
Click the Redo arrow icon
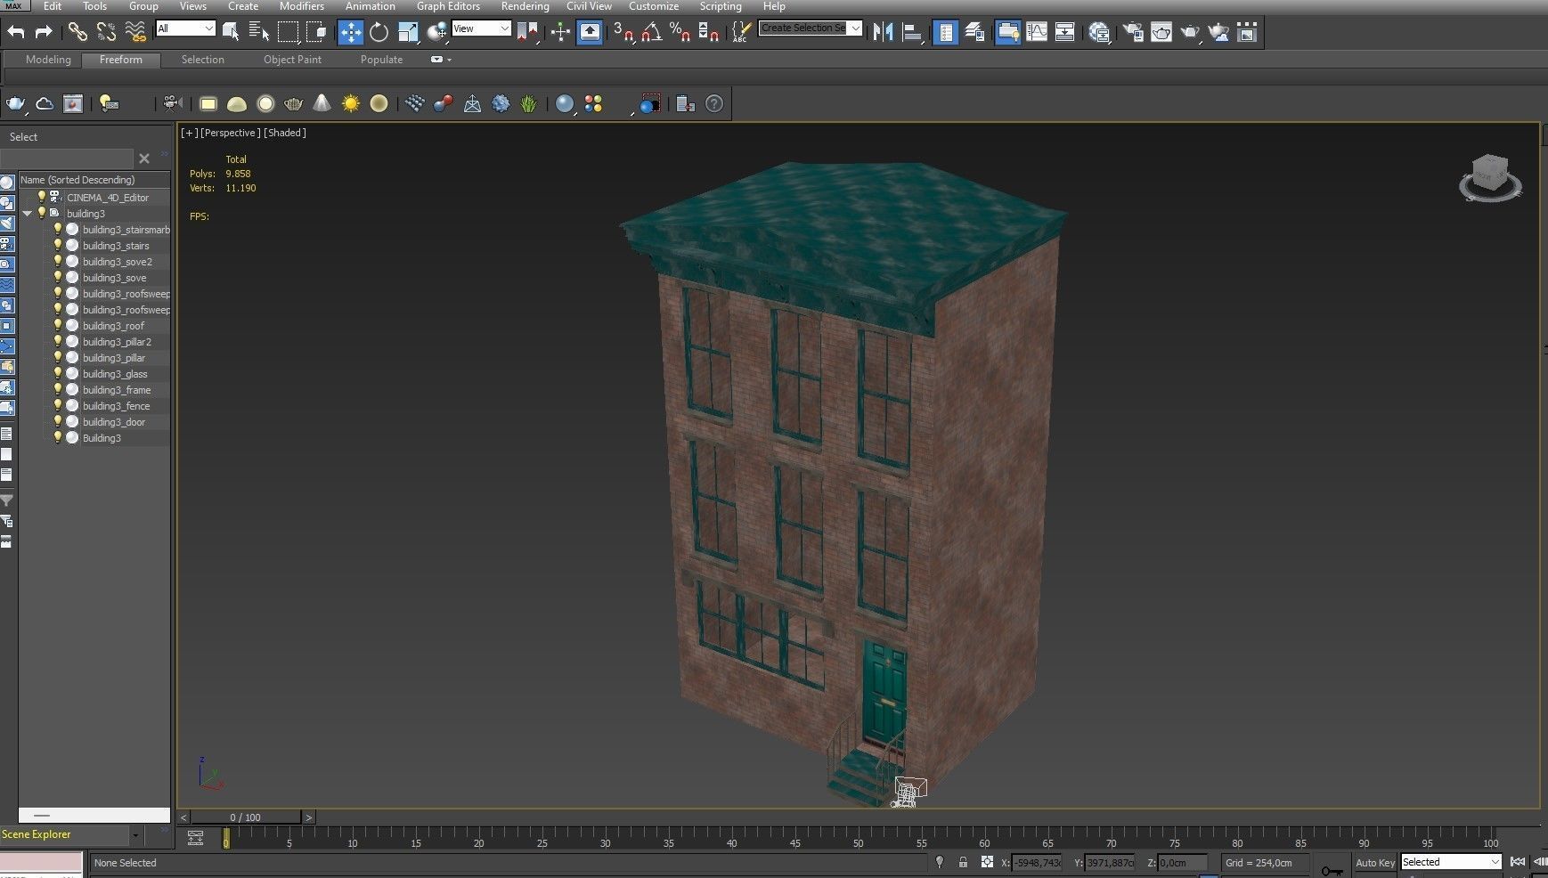pyautogui.click(x=44, y=32)
